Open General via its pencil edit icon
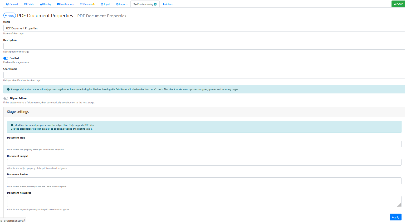Image resolution: width=406 pixels, height=222 pixels. point(8,4)
